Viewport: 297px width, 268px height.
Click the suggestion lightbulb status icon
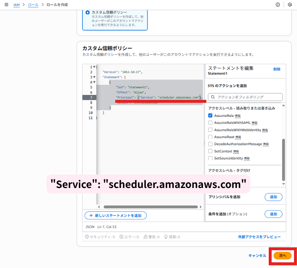coord(166,237)
